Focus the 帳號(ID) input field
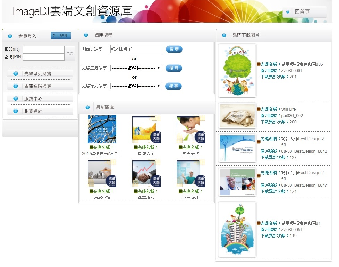 point(44,50)
